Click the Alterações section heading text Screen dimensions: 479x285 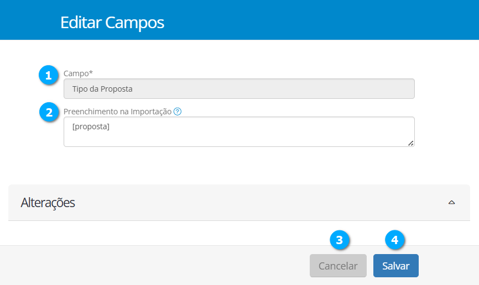point(48,203)
